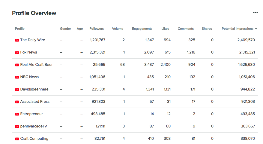Select the Real Ale Craft Beer profile name
263x144 pixels.
tap(36, 65)
